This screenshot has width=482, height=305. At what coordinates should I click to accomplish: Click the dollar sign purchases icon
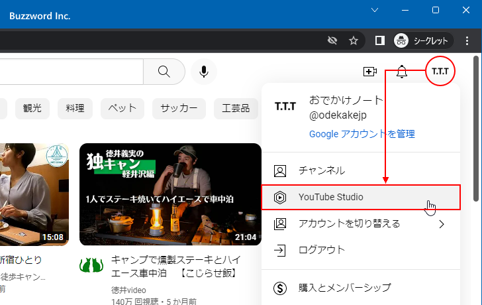pos(280,288)
